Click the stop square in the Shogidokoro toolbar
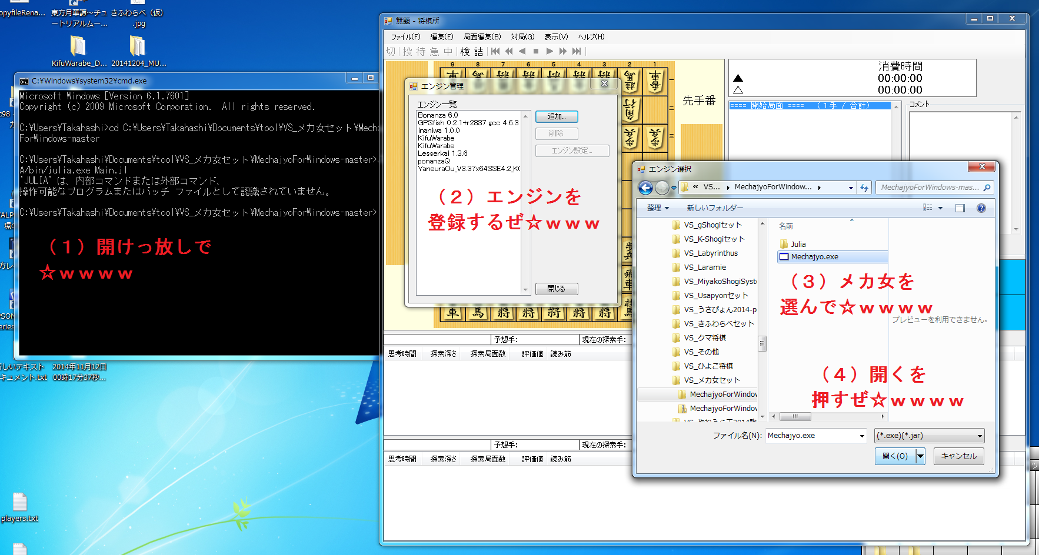The height and width of the screenshot is (555, 1039). [x=536, y=51]
